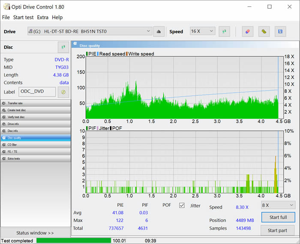Expand the Drive selection dropdown
This screenshot has height=244, width=300.
click(148, 31)
